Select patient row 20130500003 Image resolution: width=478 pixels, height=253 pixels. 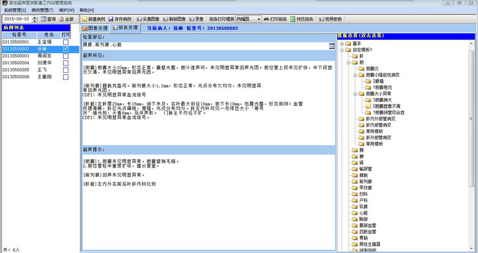click(x=40, y=56)
